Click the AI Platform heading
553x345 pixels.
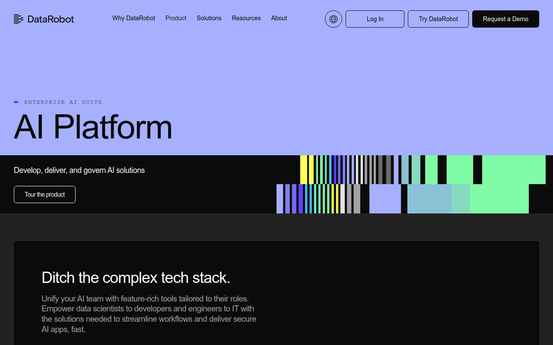pyautogui.click(x=93, y=127)
